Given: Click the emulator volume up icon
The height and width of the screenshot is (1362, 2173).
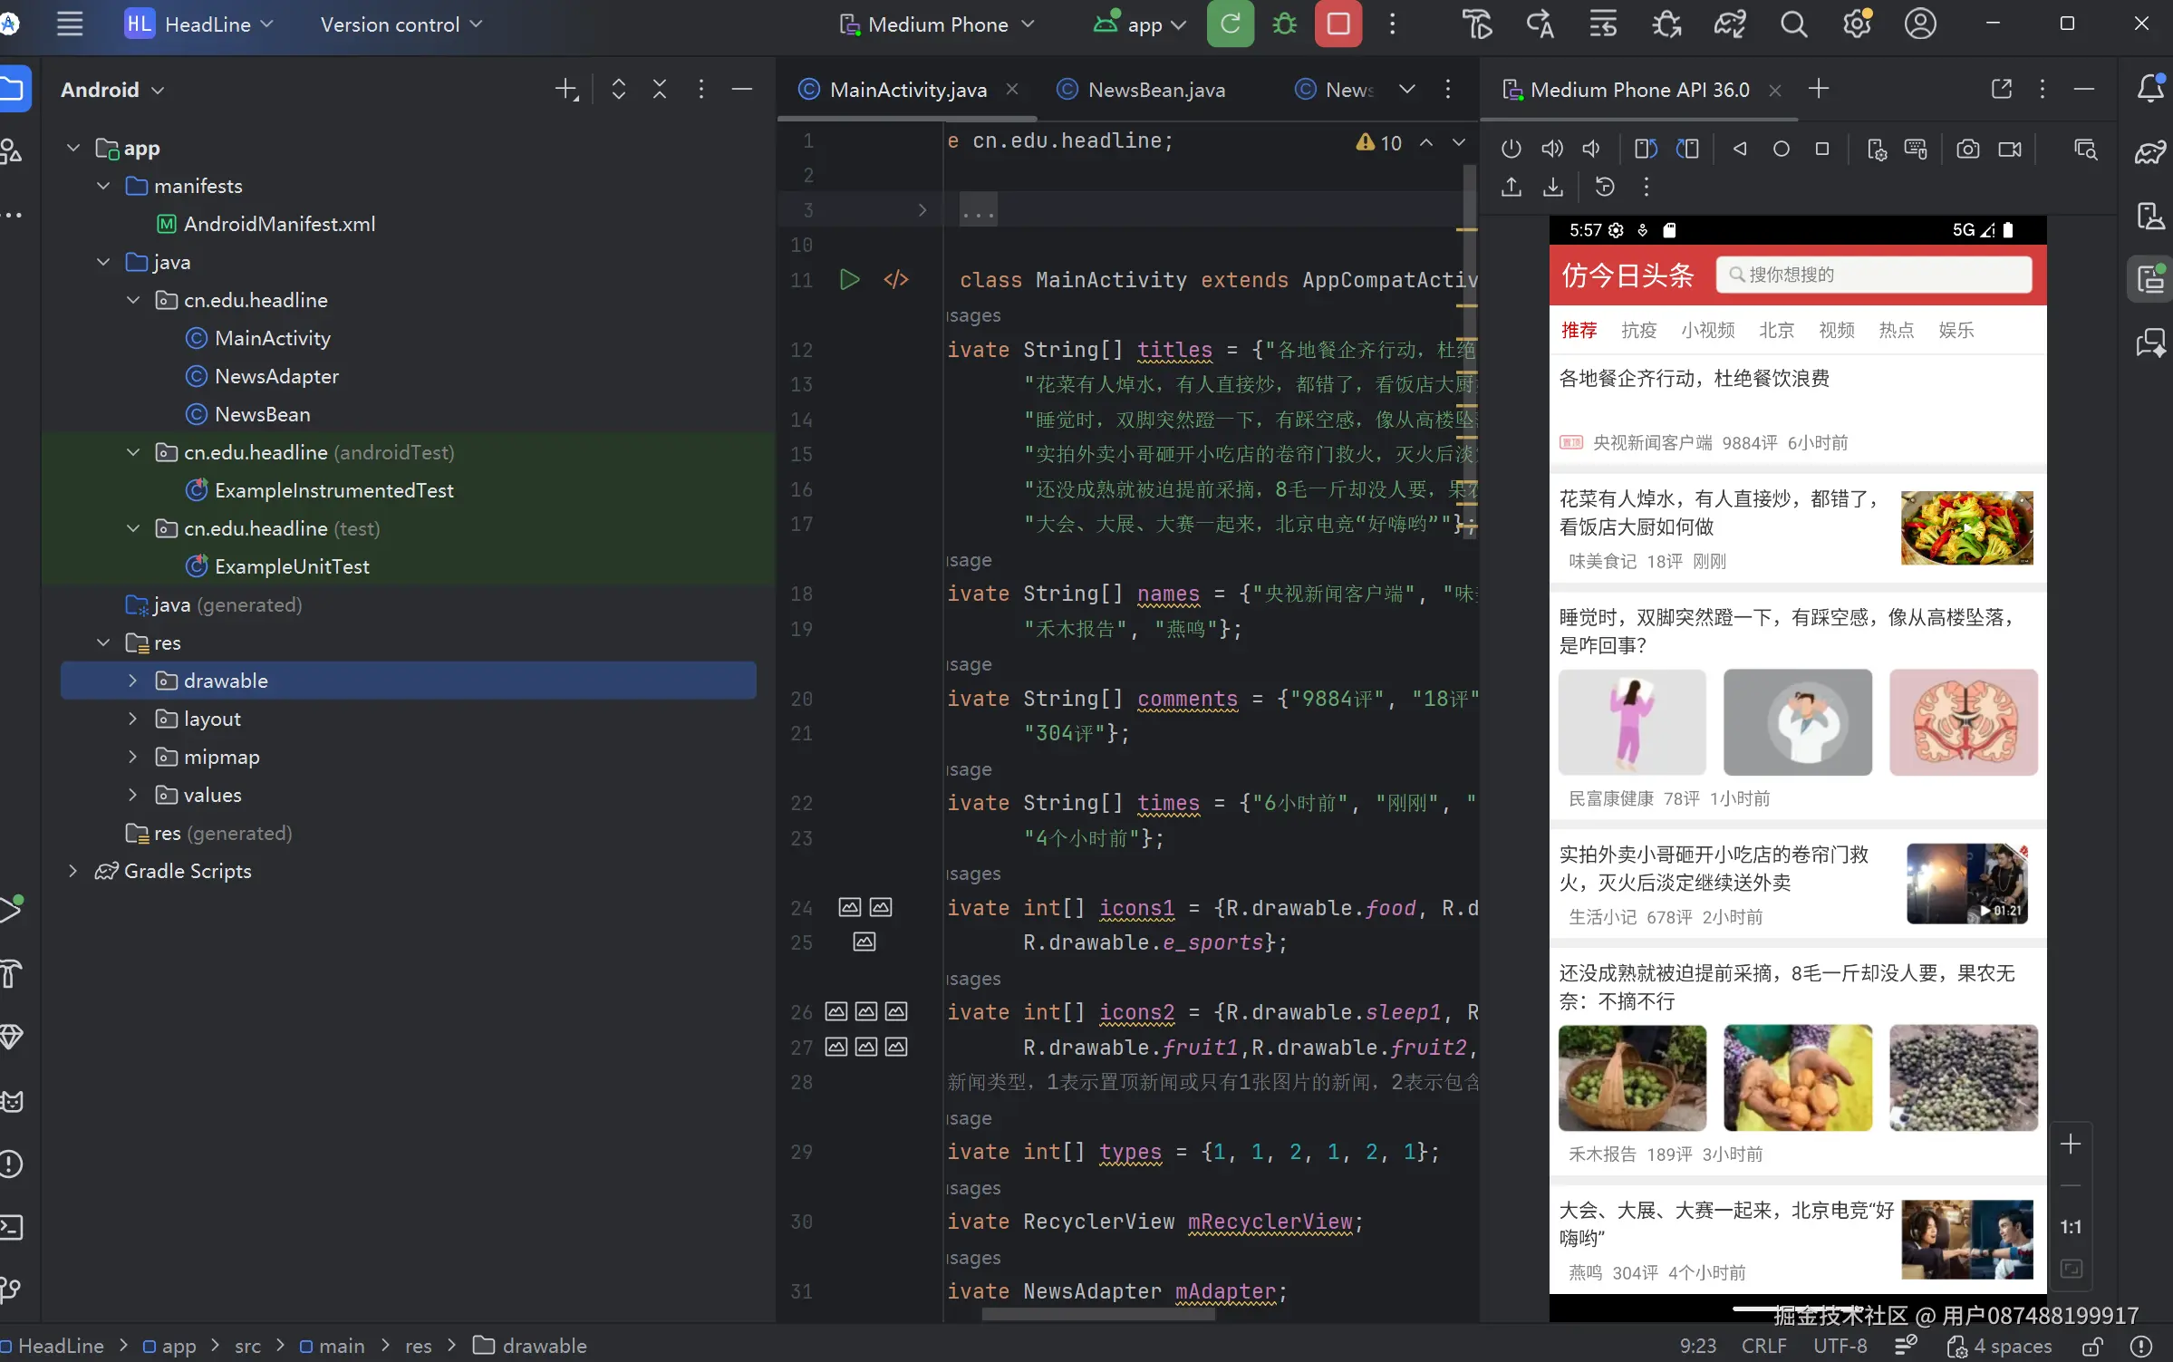Looking at the screenshot, I should [1551, 149].
